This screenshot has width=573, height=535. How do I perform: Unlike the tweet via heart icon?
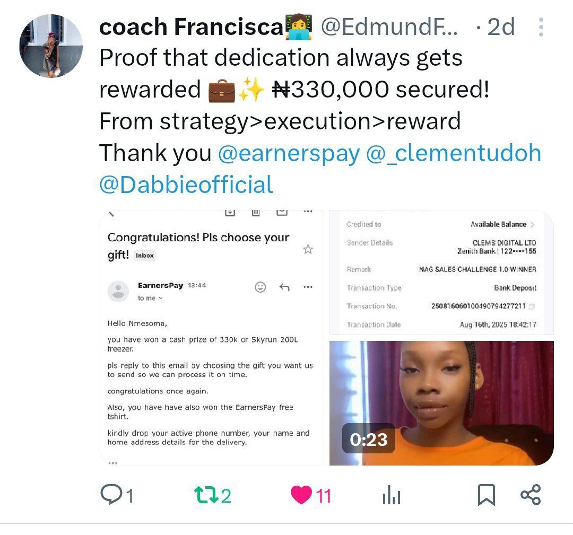click(301, 495)
